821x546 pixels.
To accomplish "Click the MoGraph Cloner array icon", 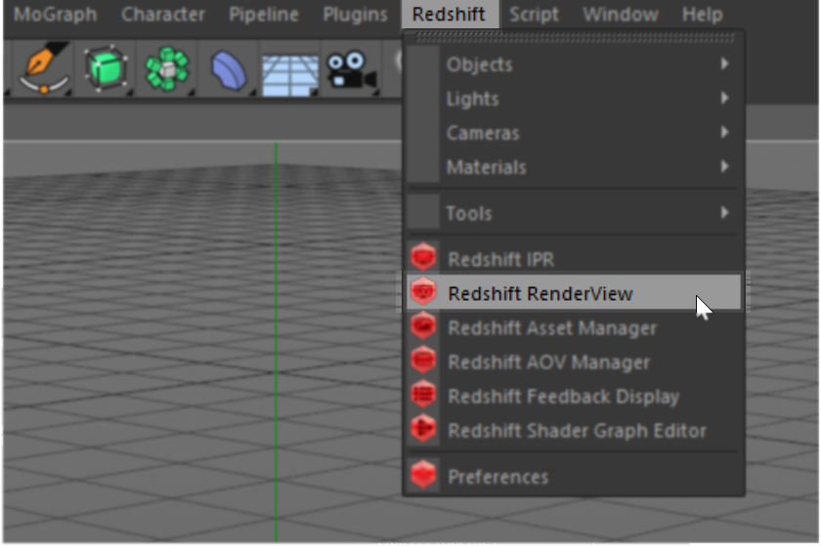I will pos(166,69).
